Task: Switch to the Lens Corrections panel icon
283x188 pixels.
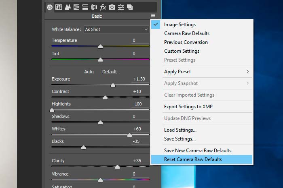Action: pos(94,7)
